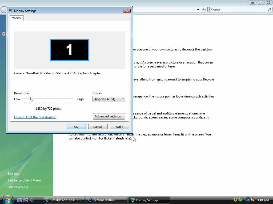
Task: Click the shield icon in the left task pane
Action: tap(4, 34)
